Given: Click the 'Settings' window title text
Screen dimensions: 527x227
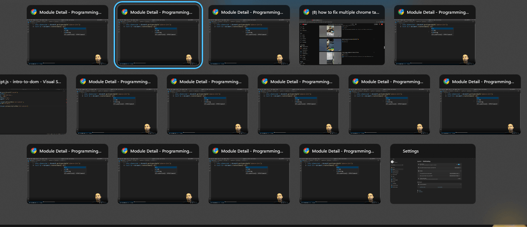Looking at the screenshot, I should pos(410,151).
